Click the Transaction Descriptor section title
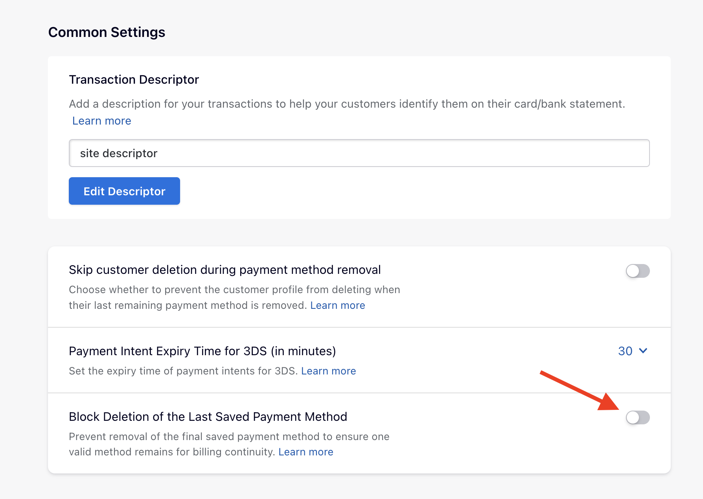703x499 pixels. pyautogui.click(x=134, y=80)
